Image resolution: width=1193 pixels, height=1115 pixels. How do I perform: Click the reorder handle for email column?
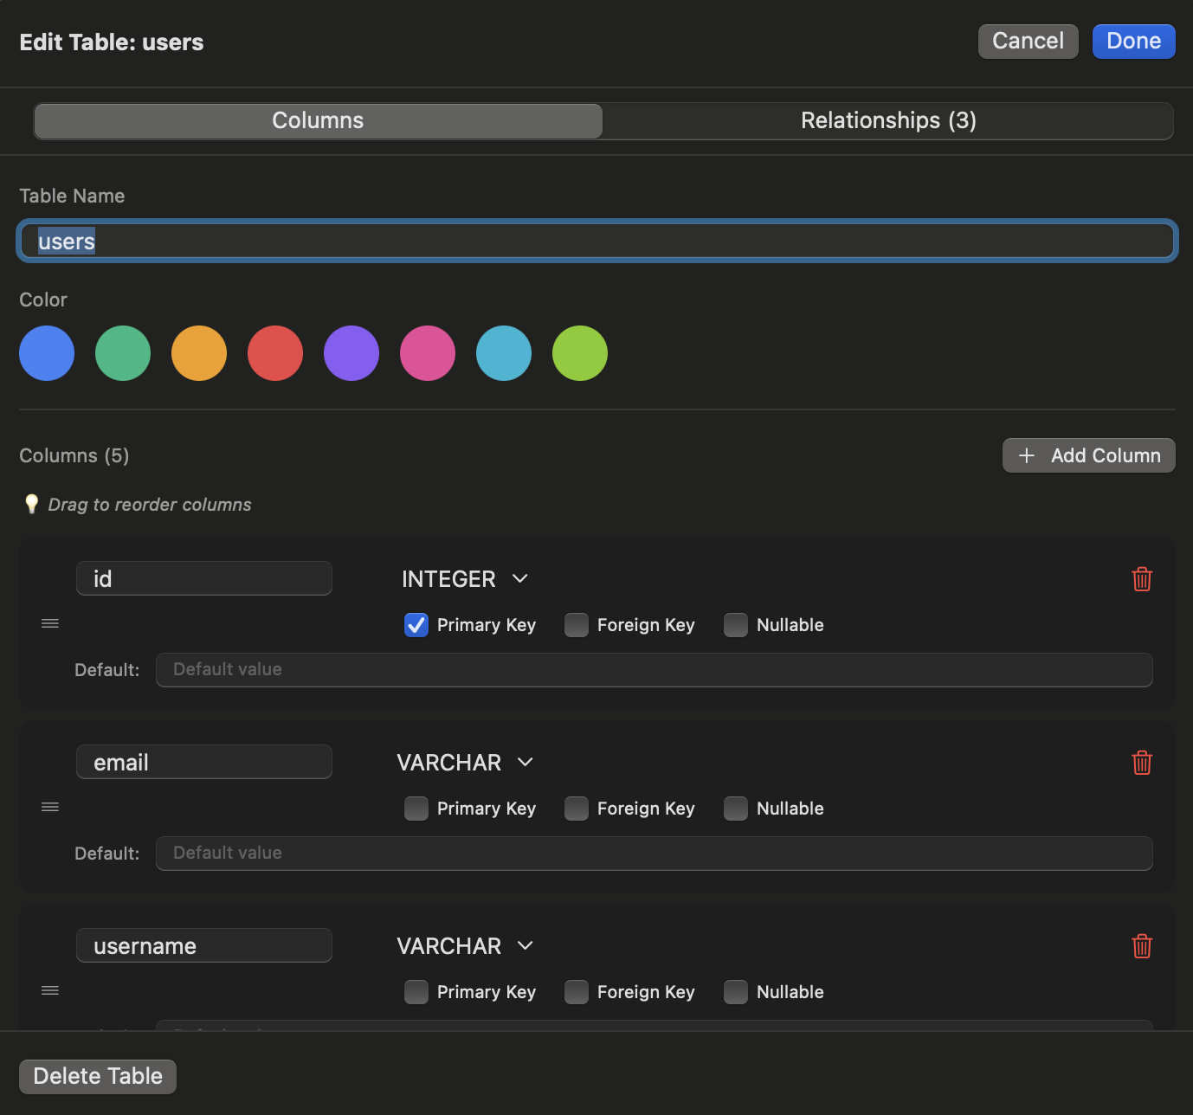(x=50, y=807)
